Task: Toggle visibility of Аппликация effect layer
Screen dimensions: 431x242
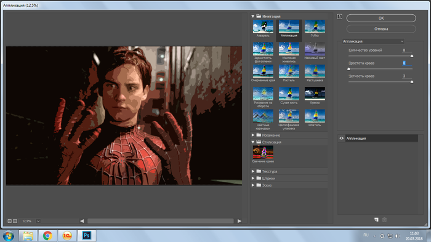Action: click(x=341, y=139)
